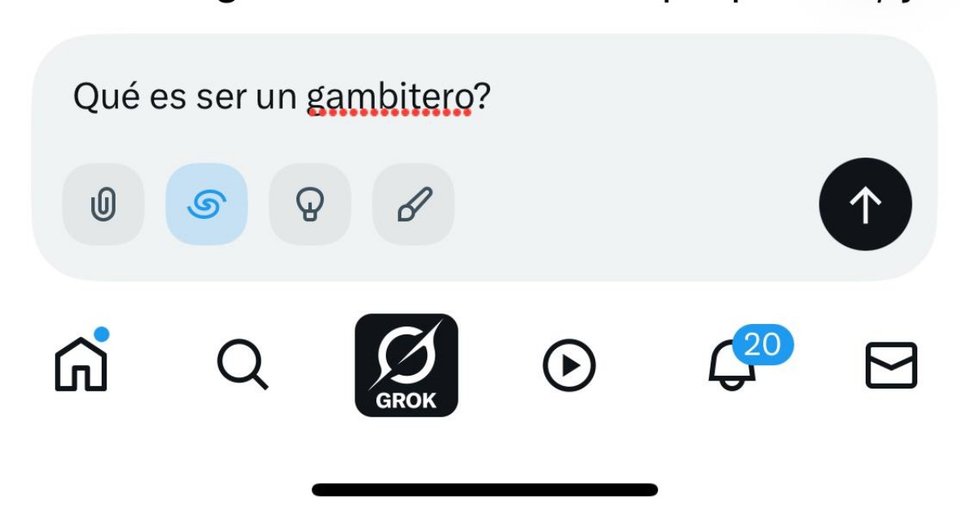
Task: Select the paintbrush image edit tool
Action: [413, 204]
